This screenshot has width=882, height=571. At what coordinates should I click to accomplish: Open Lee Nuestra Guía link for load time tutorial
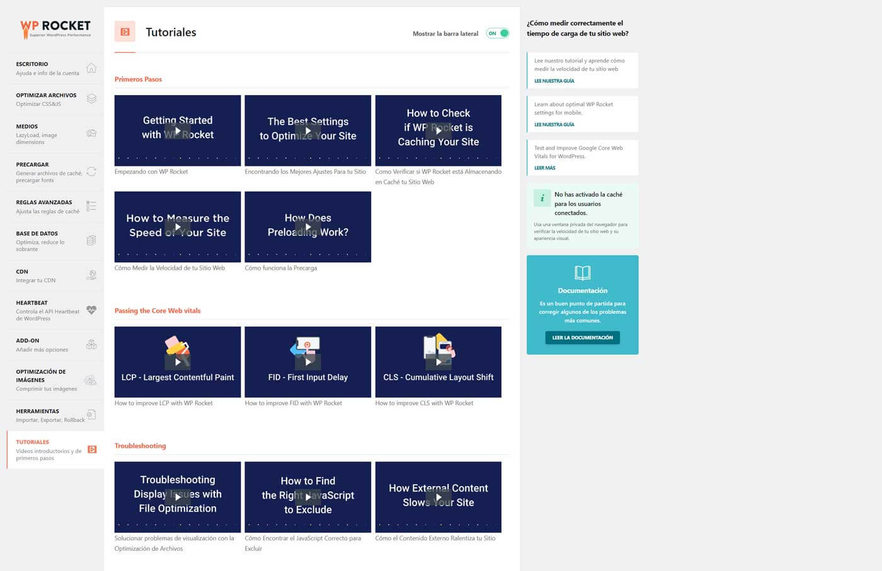point(554,81)
